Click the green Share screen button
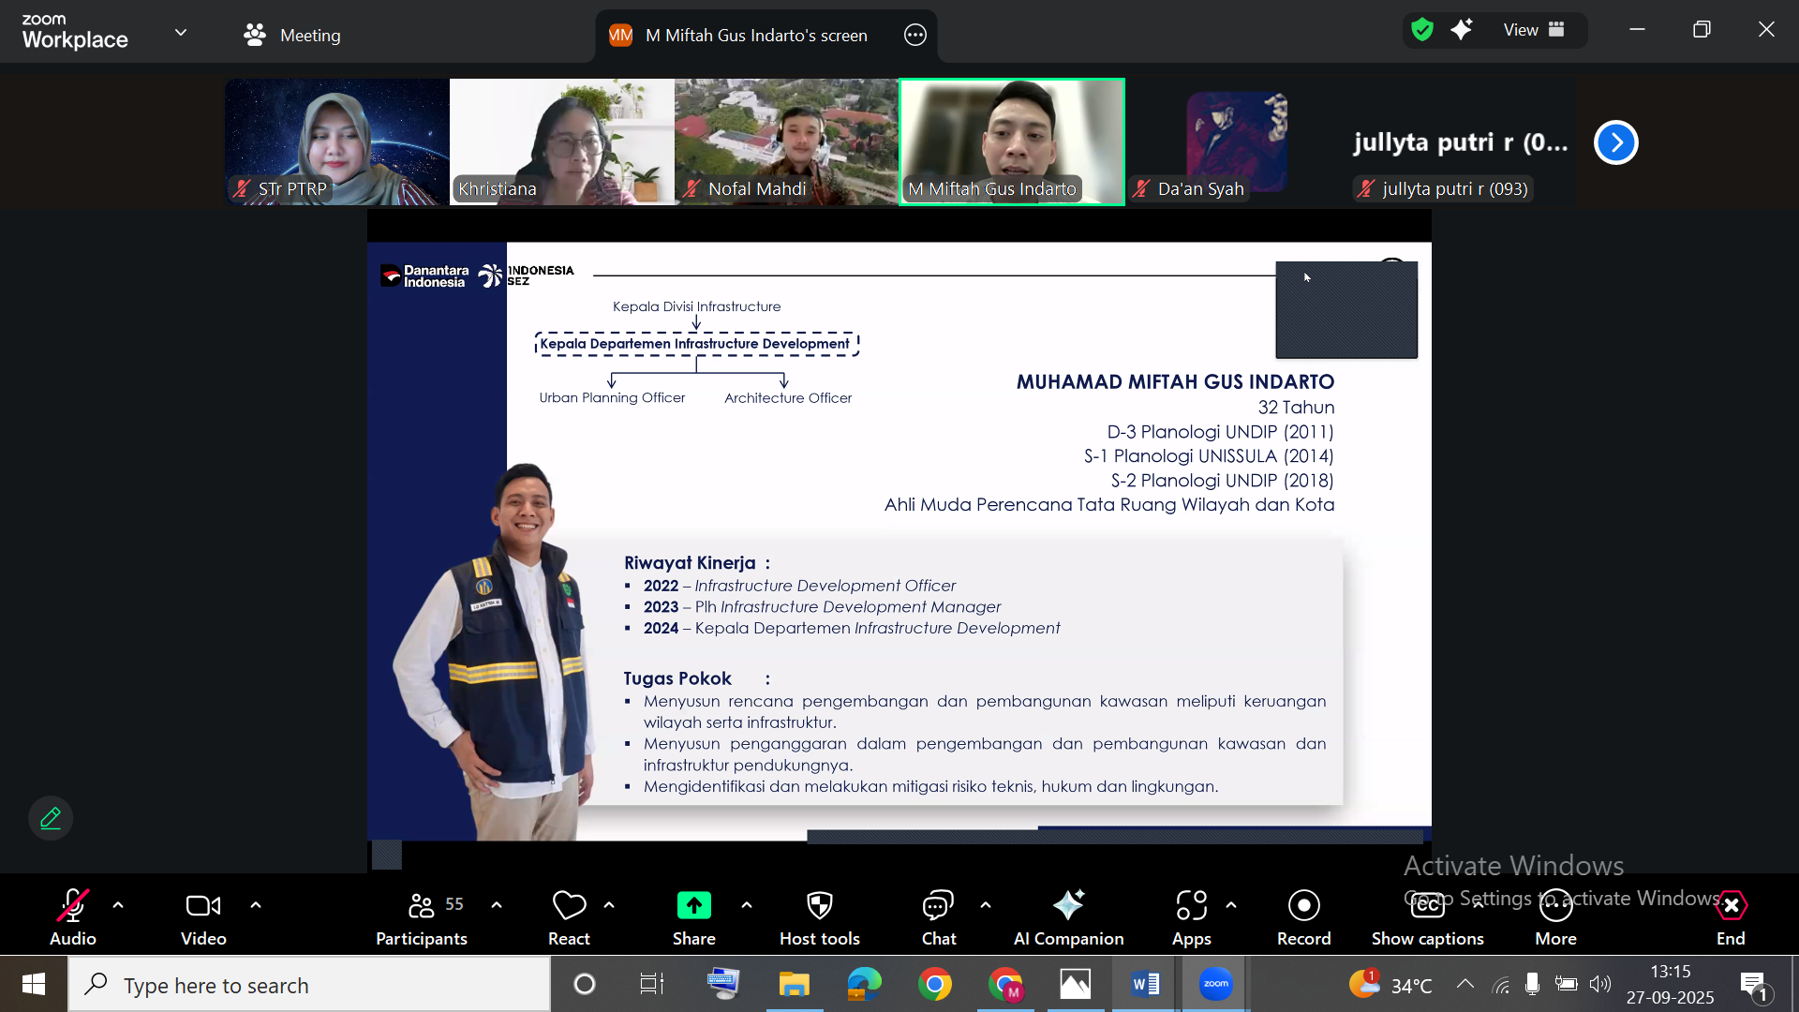The width and height of the screenshot is (1799, 1012). 693,906
